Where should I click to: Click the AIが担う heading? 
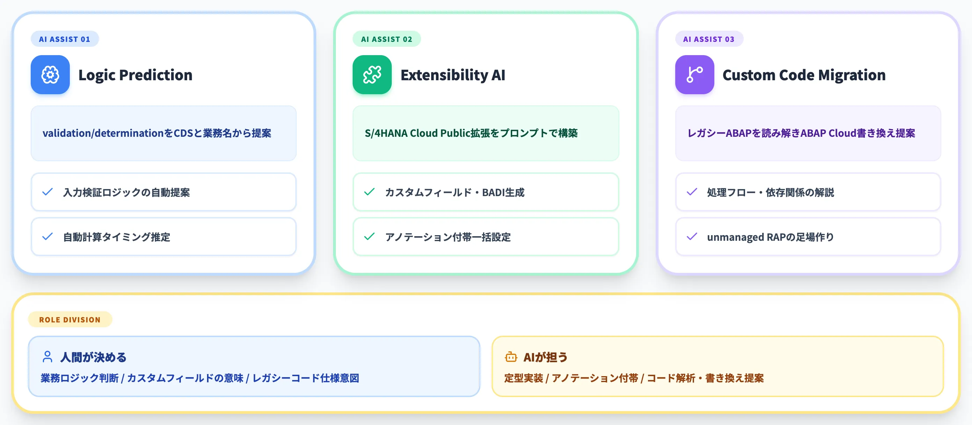[545, 357]
